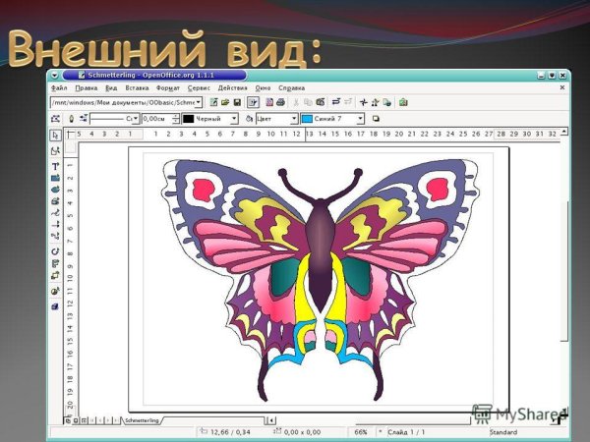Toggle the Navigator star icon
The width and height of the screenshot is (590, 442).
point(363,102)
